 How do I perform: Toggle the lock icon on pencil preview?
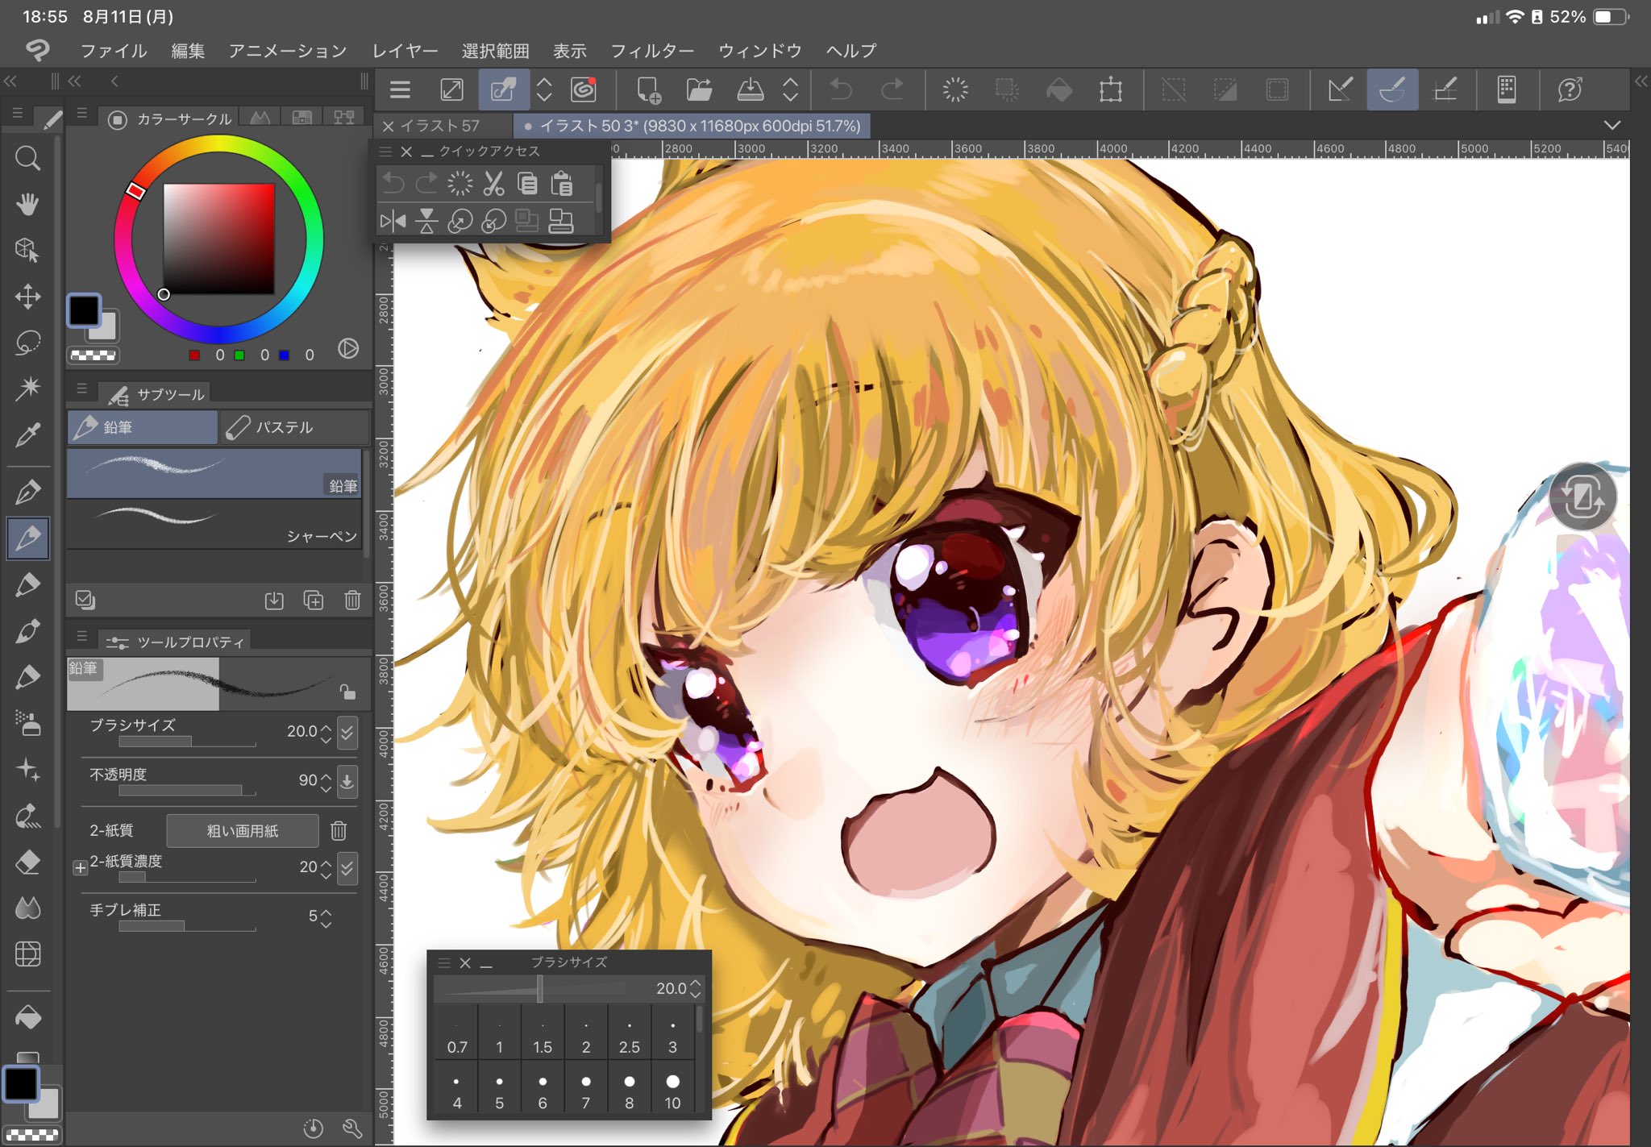click(347, 692)
